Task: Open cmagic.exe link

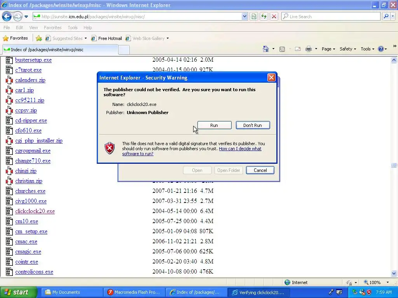Action: 28,251
